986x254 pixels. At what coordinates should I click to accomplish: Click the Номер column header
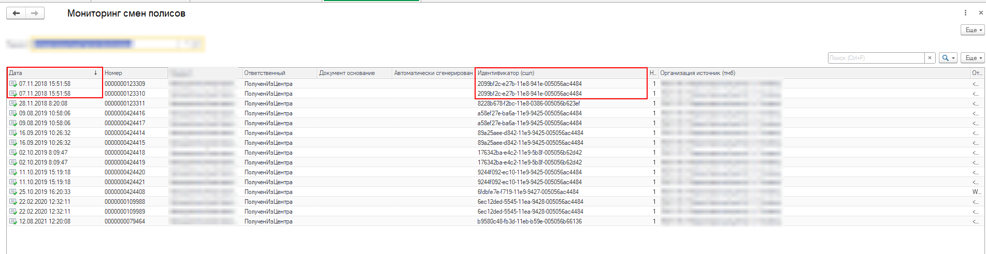coord(135,73)
